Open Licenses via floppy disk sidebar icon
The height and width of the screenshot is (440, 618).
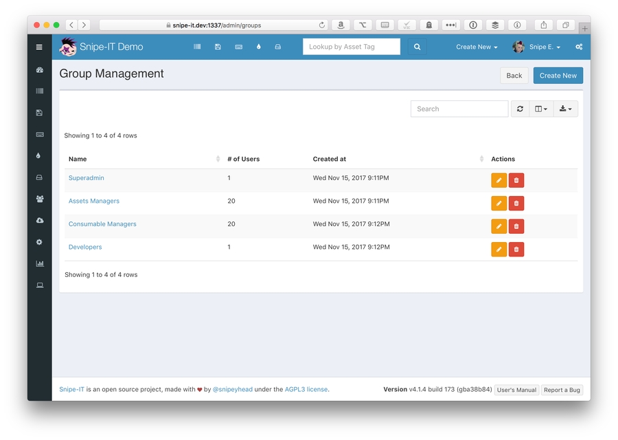pos(39,113)
